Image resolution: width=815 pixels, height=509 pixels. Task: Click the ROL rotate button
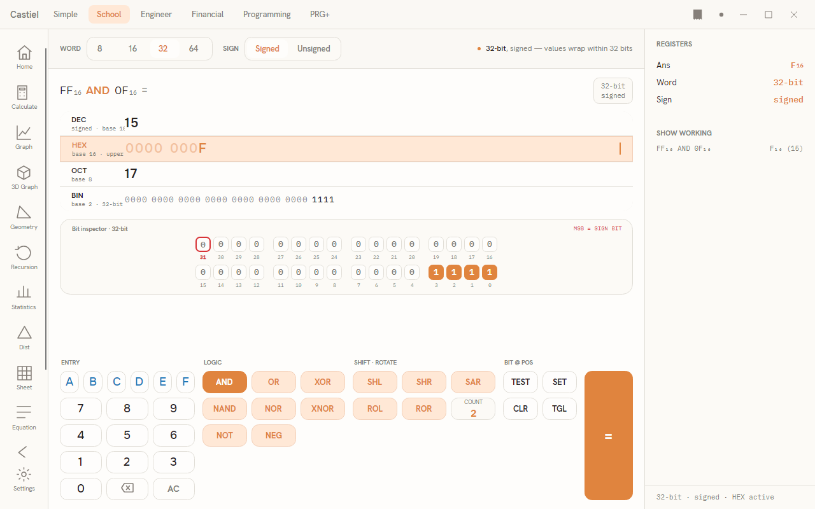[x=375, y=408]
